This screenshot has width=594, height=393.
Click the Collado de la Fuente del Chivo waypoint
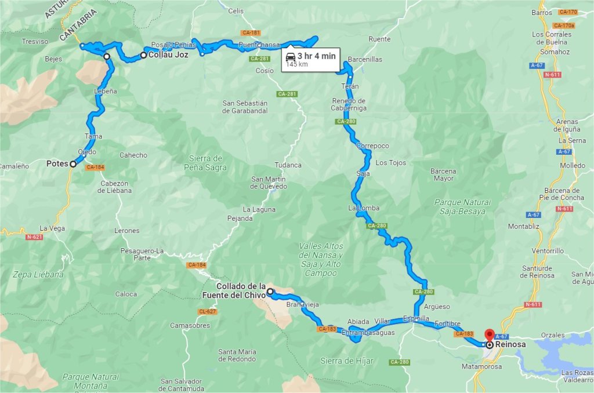270,292
